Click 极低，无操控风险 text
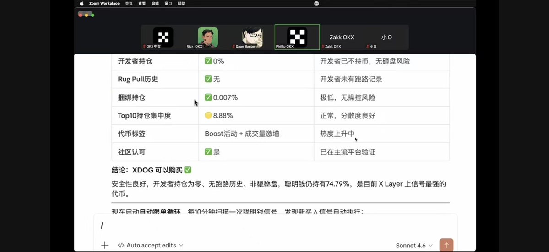Image resolution: width=549 pixels, height=252 pixels. pyautogui.click(x=348, y=97)
